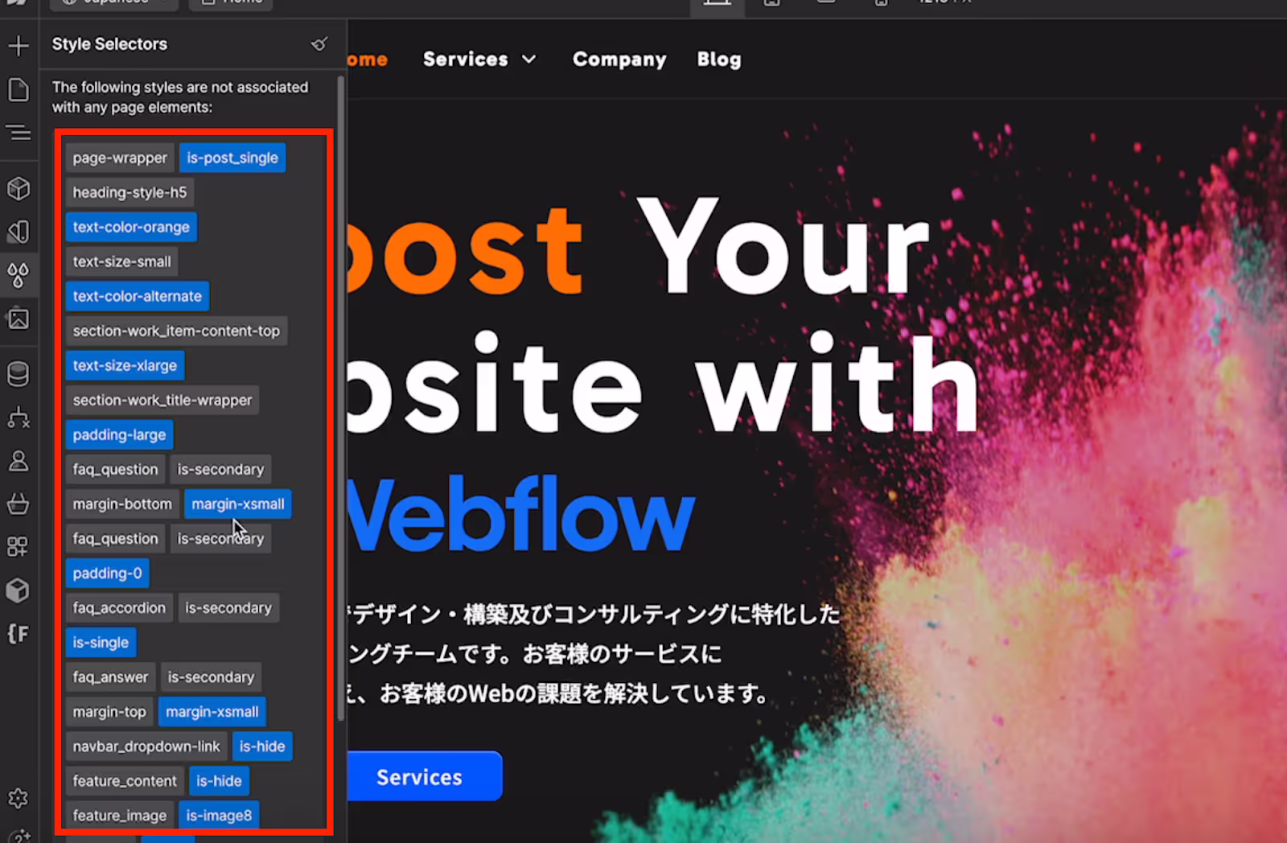1287x843 pixels.
Task: Click the clean up unused styles icon
Action: (319, 44)
